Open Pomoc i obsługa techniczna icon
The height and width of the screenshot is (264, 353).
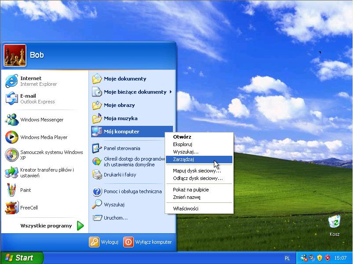97,191
